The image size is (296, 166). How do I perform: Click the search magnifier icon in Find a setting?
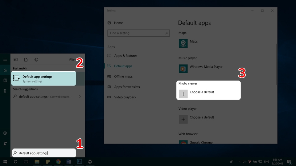click(x=166, y=33)
